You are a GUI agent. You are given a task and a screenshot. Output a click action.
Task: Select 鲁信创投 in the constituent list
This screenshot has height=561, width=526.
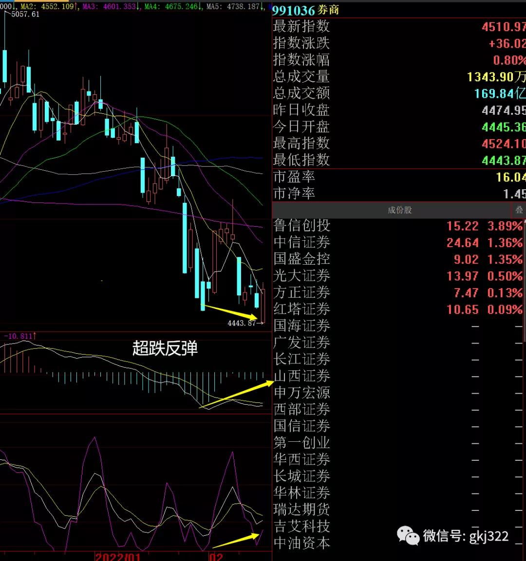point(302,226)
